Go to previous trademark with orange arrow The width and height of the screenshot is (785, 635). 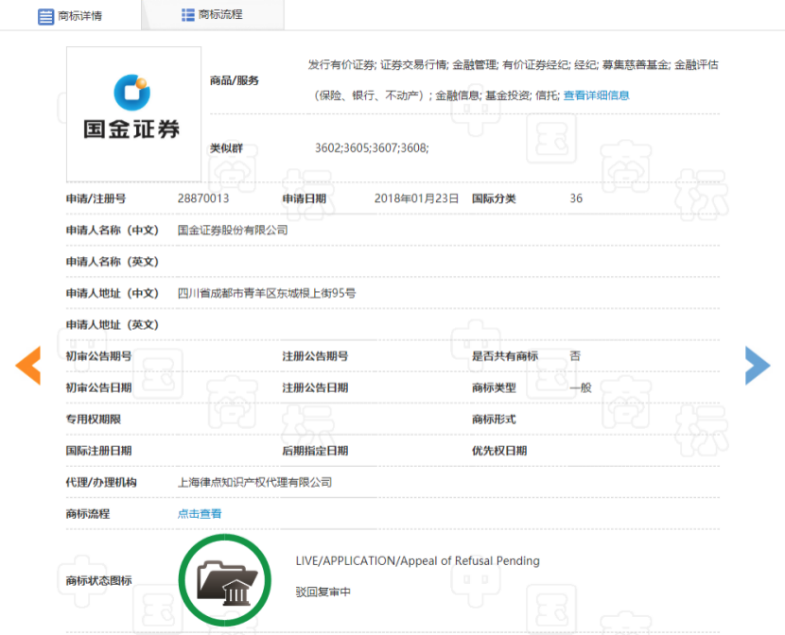click(x=28, y=366)
